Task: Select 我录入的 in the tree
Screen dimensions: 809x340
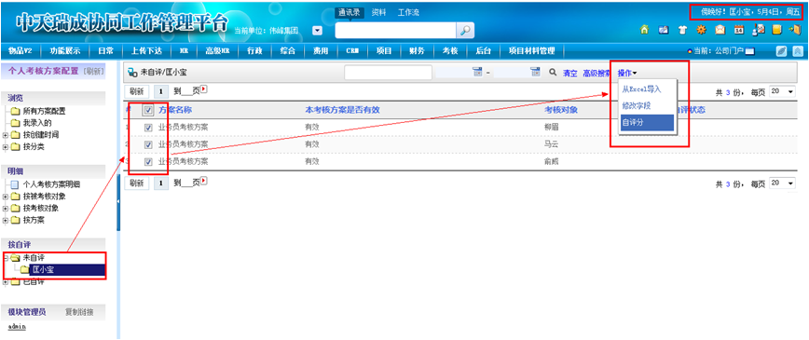Action: tap(37, 123)
